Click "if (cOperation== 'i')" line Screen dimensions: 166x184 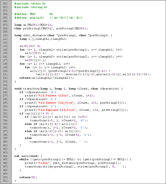click(x=38, y=99)
